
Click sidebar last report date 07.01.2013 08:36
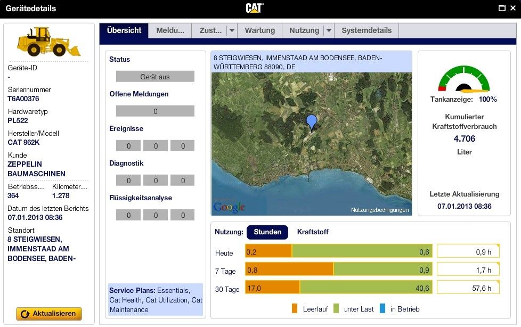click(35, 218)
